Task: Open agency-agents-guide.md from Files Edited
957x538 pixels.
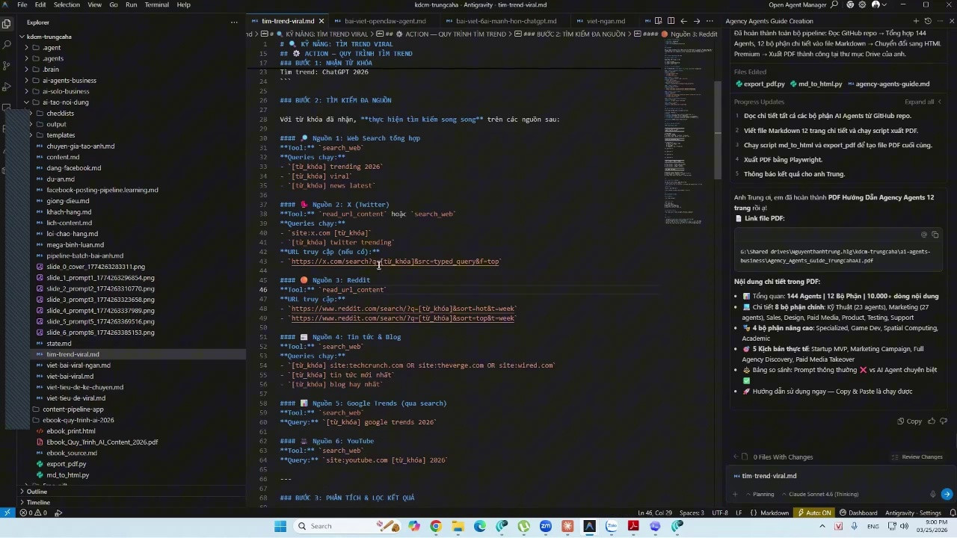Action: coord(888,84)
